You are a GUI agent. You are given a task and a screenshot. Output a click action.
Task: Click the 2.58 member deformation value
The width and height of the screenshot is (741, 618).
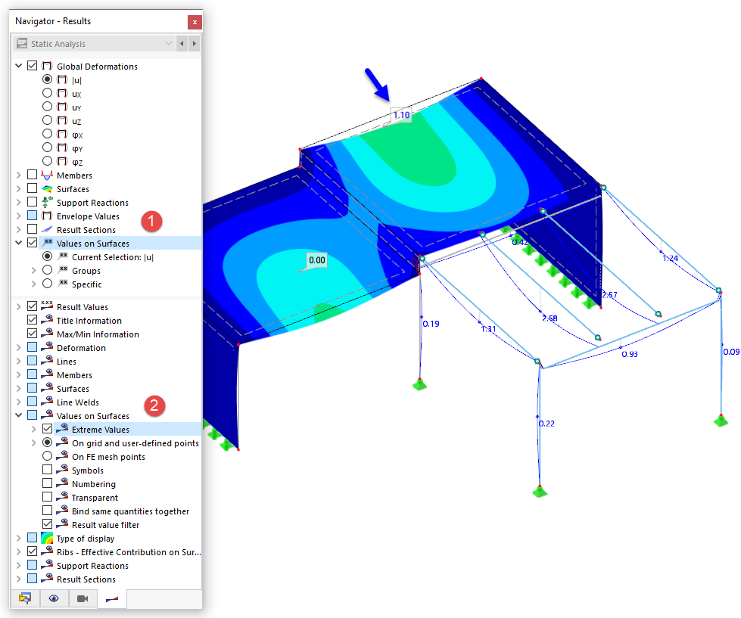point(550,318)
